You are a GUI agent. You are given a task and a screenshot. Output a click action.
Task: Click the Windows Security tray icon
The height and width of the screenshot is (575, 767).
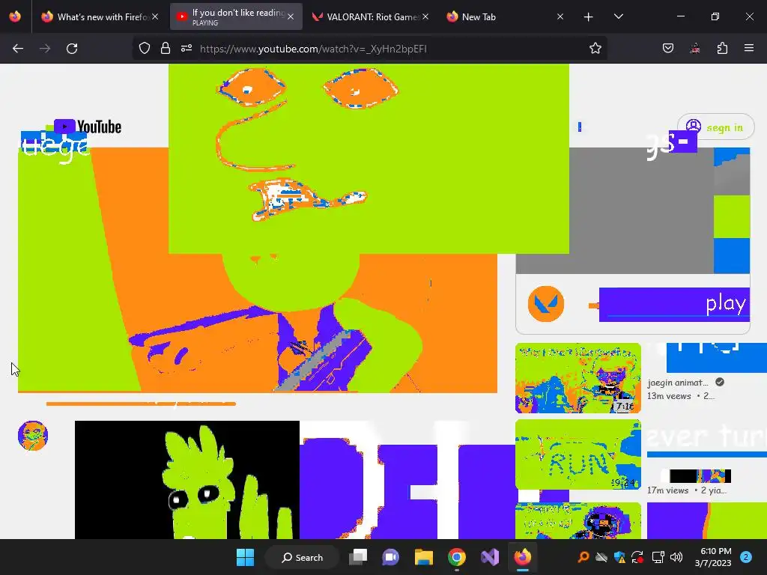(619, 557)
